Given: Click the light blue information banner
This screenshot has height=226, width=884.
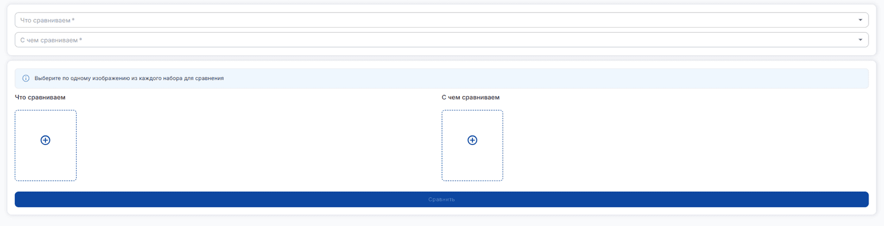Looking at the screenshot, I should tap(441, 78).
